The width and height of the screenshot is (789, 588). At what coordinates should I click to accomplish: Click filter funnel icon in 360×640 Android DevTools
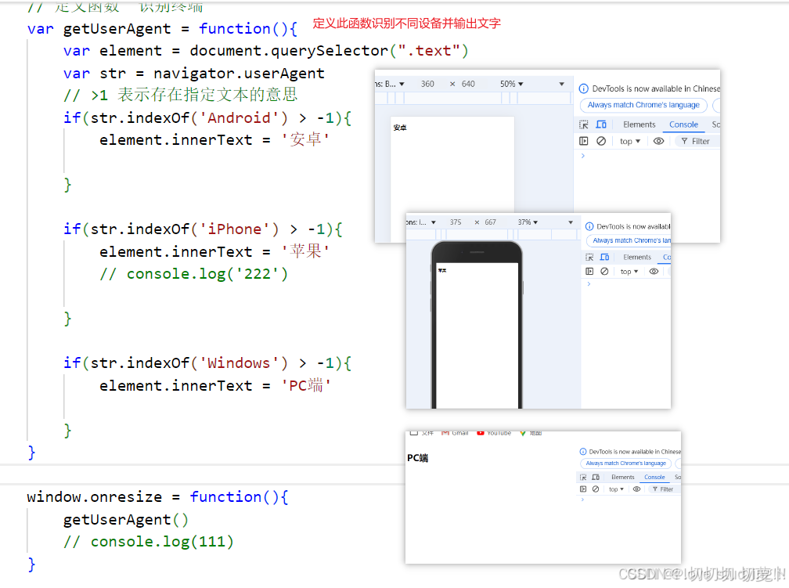(684, 141)
